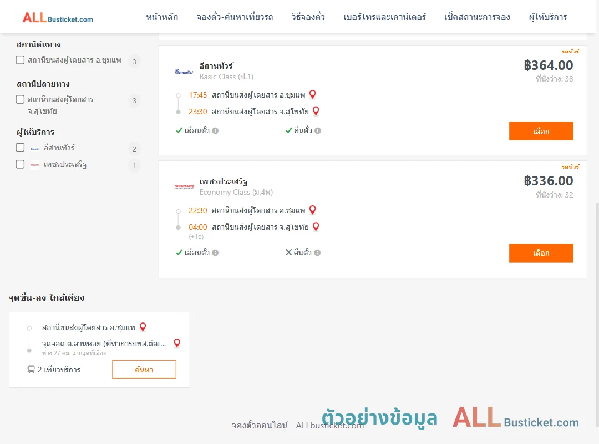Click arrival time 23:30
Viewport: 599px width, 444px height.
tap(198, 112)
